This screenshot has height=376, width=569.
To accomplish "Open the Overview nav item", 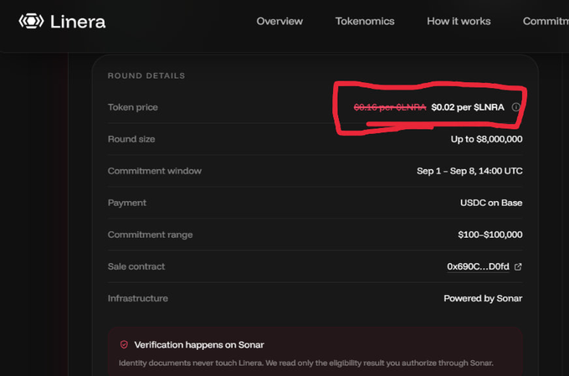I will (279, 21).
